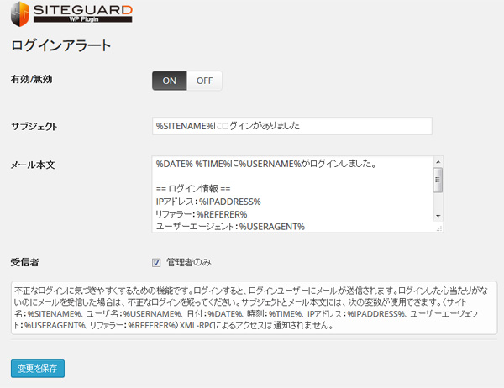Click the %IPADDRESS% line in mail body
The image size is (504, 388).
tap(208, 202)
